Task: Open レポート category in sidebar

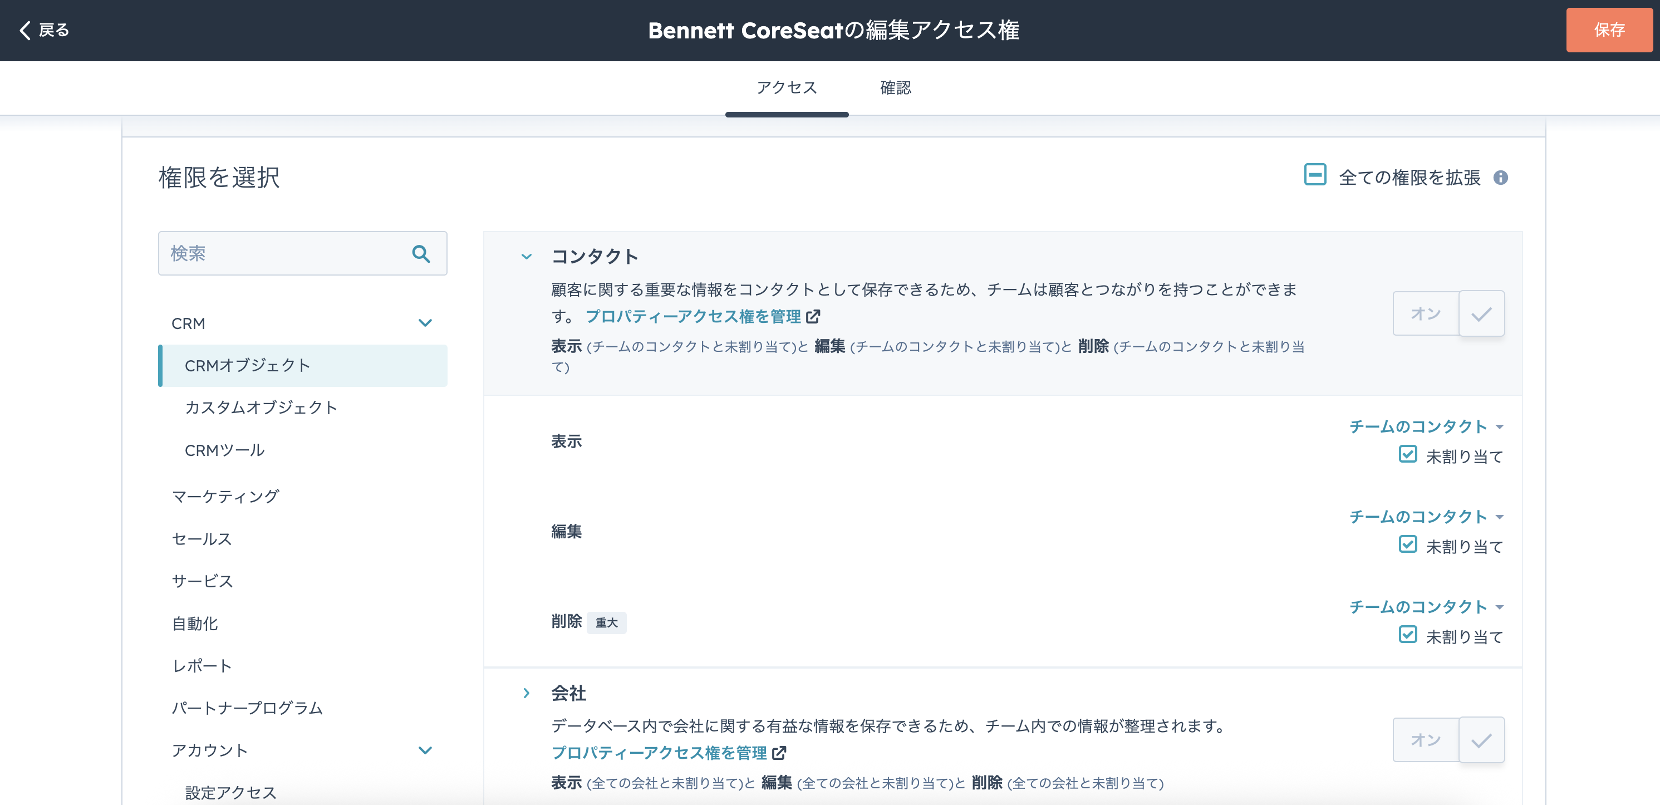Action: (202, 666)
